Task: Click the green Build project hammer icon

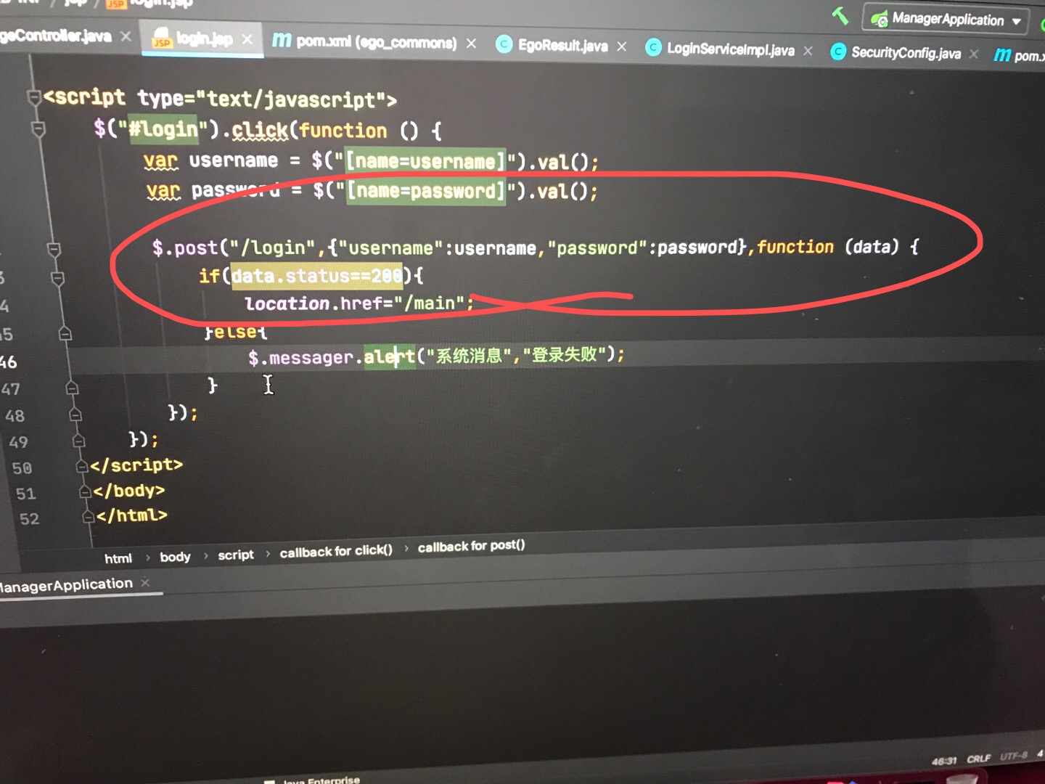Action: point(840,15)
